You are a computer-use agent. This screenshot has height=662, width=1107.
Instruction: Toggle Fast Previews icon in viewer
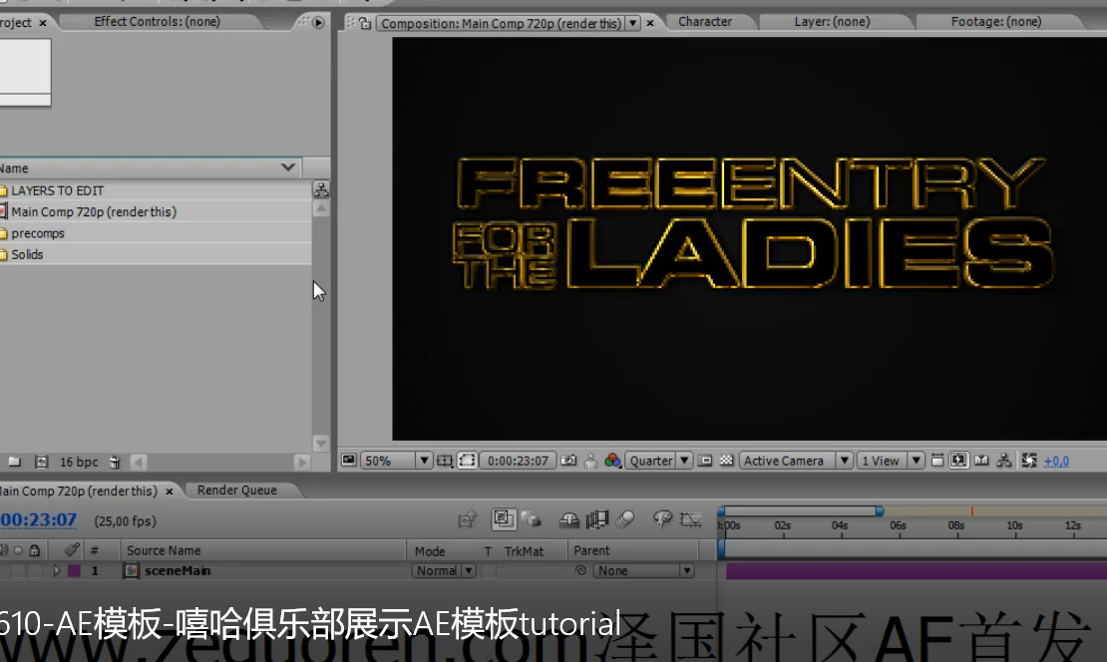[x=958, y=461]
